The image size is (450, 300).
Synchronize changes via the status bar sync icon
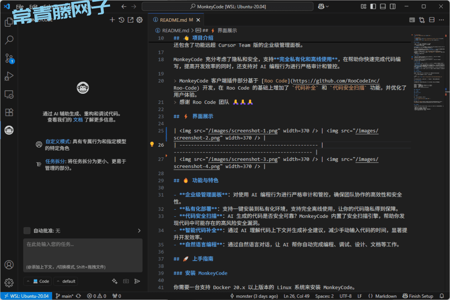(x=78, y=296)
